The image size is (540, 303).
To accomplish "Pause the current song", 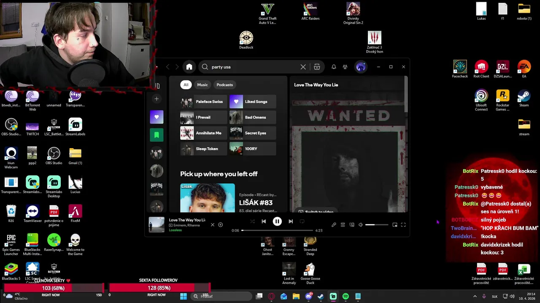I will (x=277, y=221).
